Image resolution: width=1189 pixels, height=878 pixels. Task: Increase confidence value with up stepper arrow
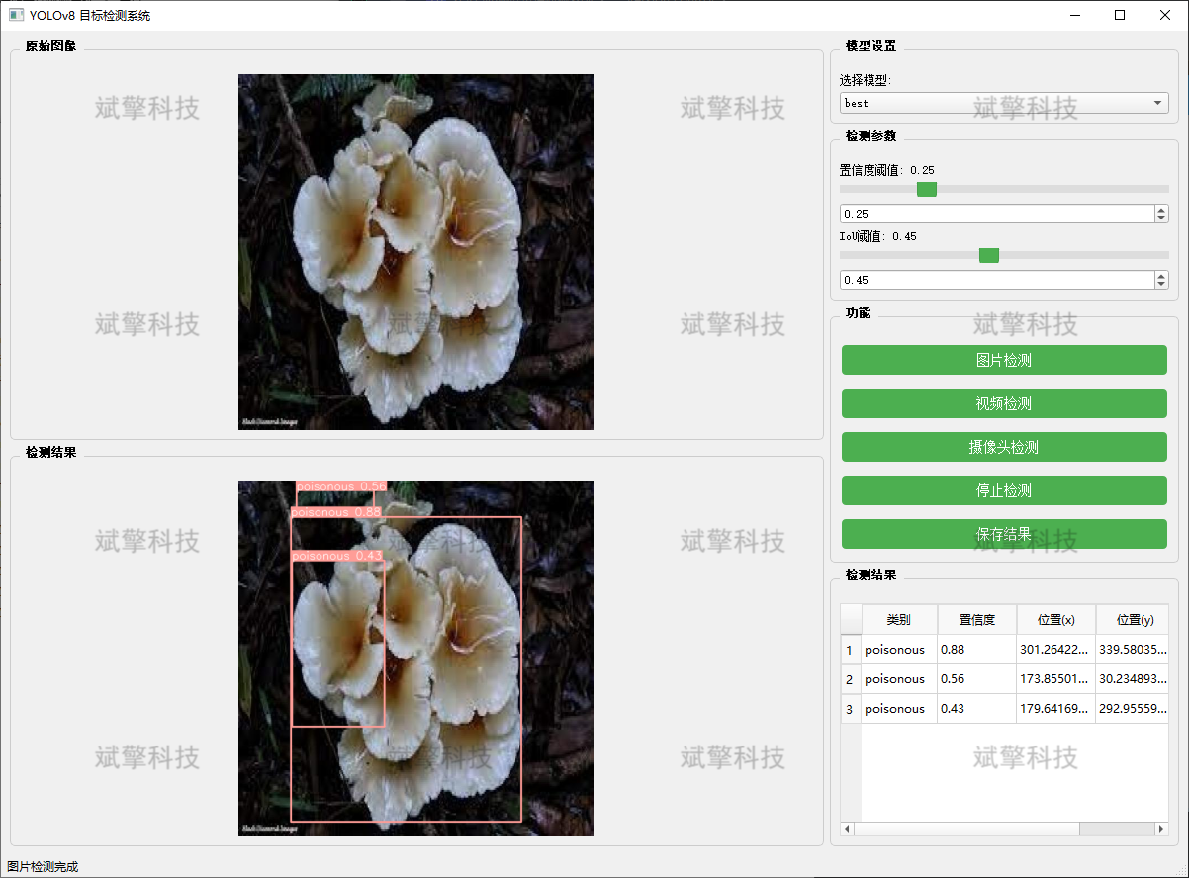pyautogui.click(x=1161, y=210)
